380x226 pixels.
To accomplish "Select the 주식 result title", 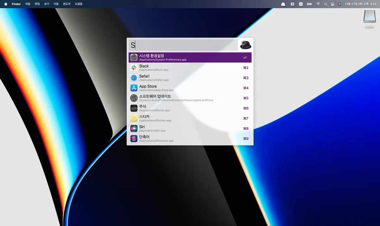I will pyautogui.click(x=143, y=107).
